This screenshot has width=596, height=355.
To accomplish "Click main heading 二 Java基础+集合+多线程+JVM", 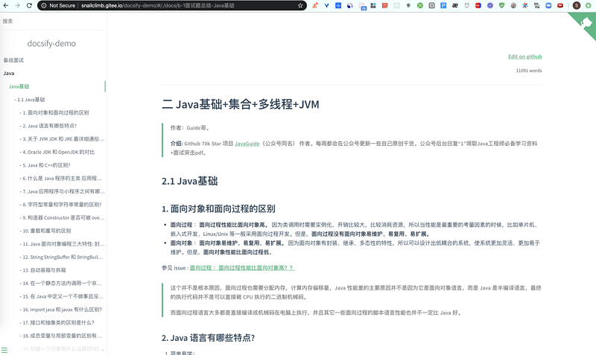I will (241, 104).
